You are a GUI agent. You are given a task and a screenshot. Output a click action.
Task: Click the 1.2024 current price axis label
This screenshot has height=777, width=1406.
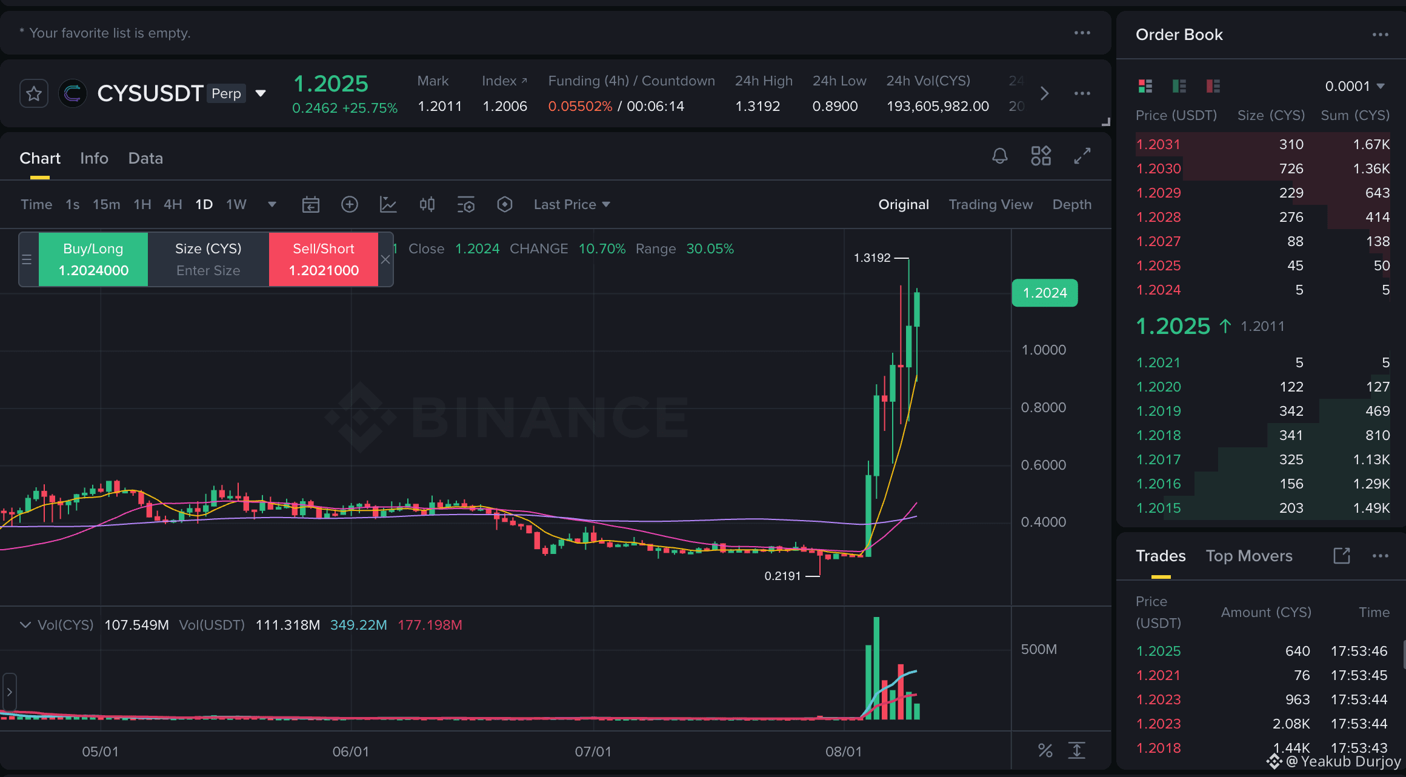1045,293
